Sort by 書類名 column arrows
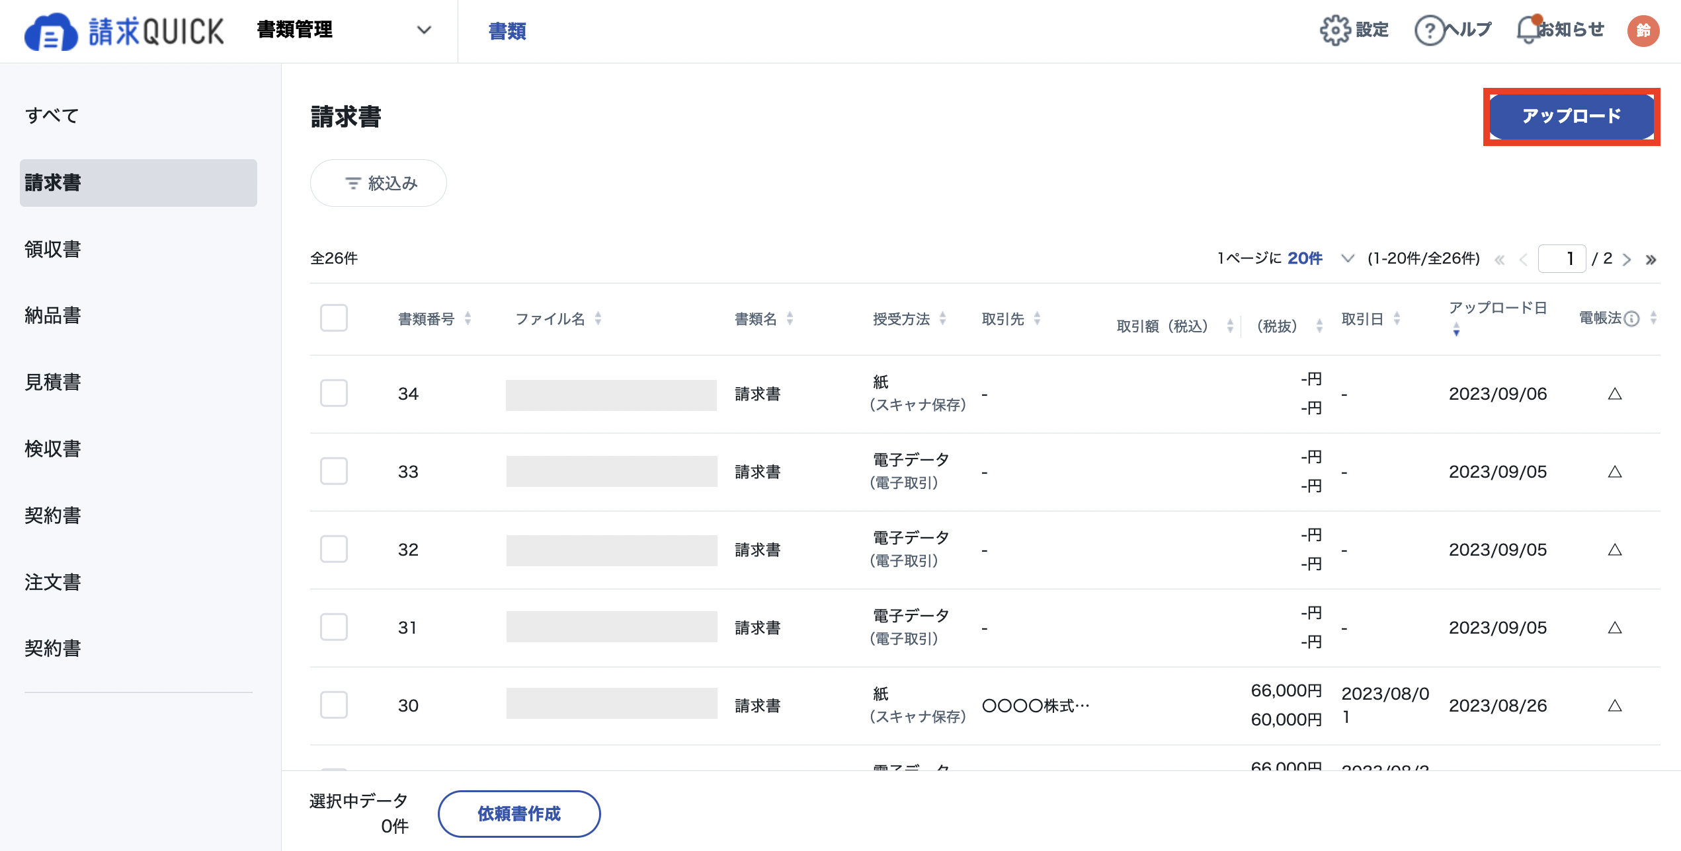This screenshot has width=1681, height=851. [790, 318]
